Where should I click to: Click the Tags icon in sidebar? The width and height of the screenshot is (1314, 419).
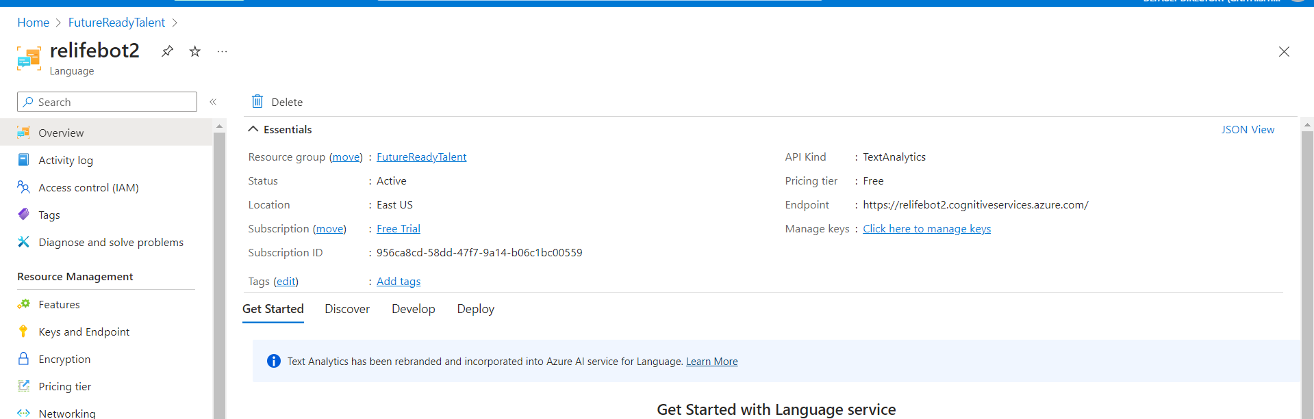click(x=23, y=215)
